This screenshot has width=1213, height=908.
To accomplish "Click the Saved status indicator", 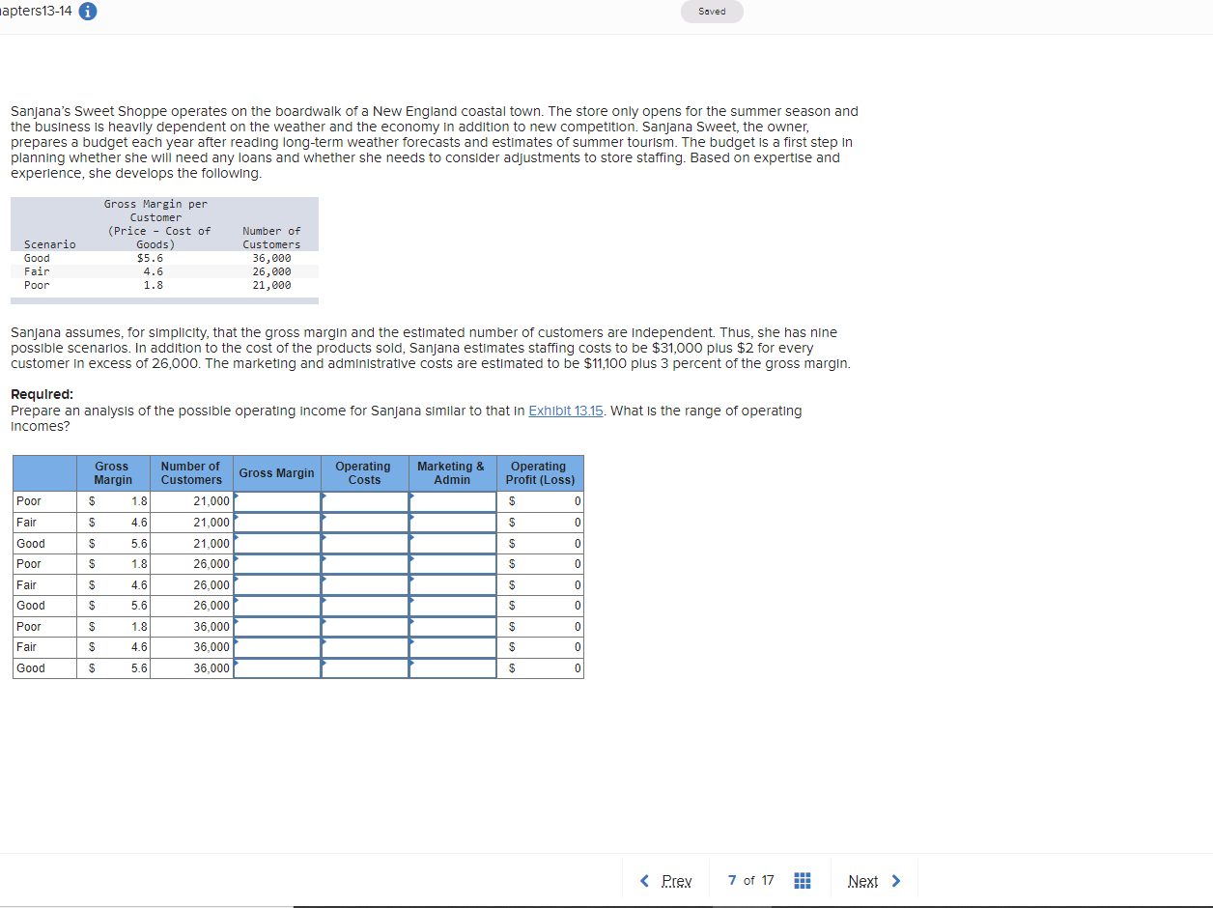I will pos(712,12).
